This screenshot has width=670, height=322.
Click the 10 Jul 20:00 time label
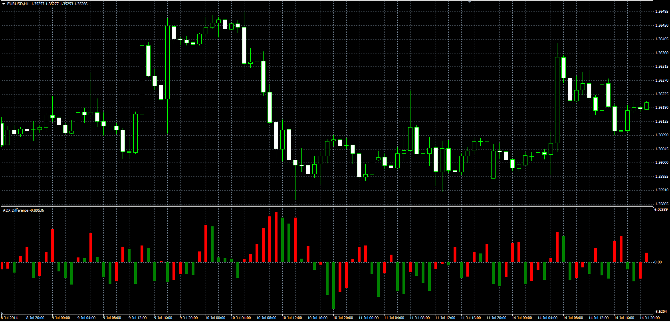click(343, 318)
